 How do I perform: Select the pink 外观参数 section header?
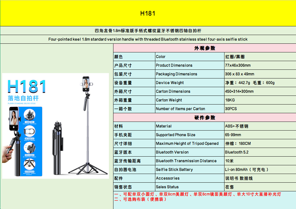pos(204,48)
